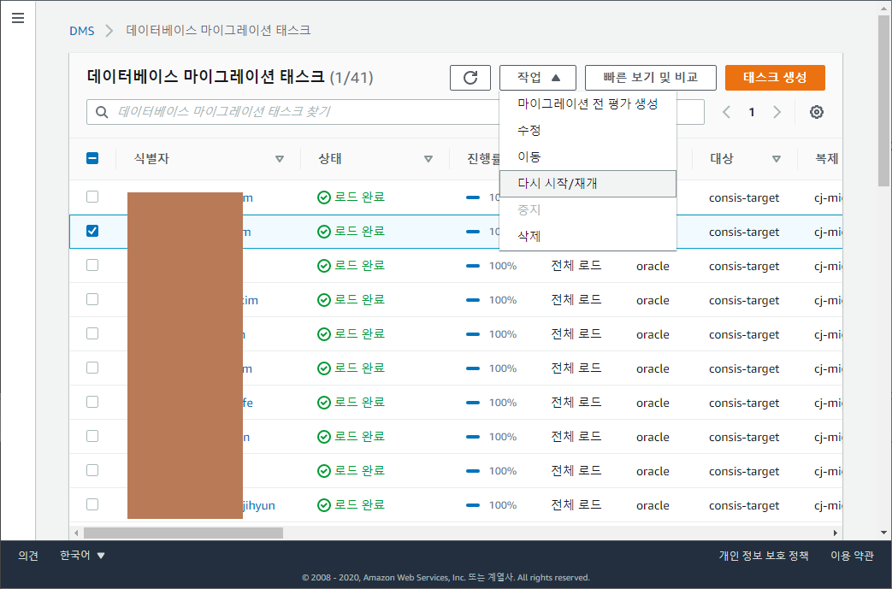Open the table preferences gear icon

click(x=816, y=111)
